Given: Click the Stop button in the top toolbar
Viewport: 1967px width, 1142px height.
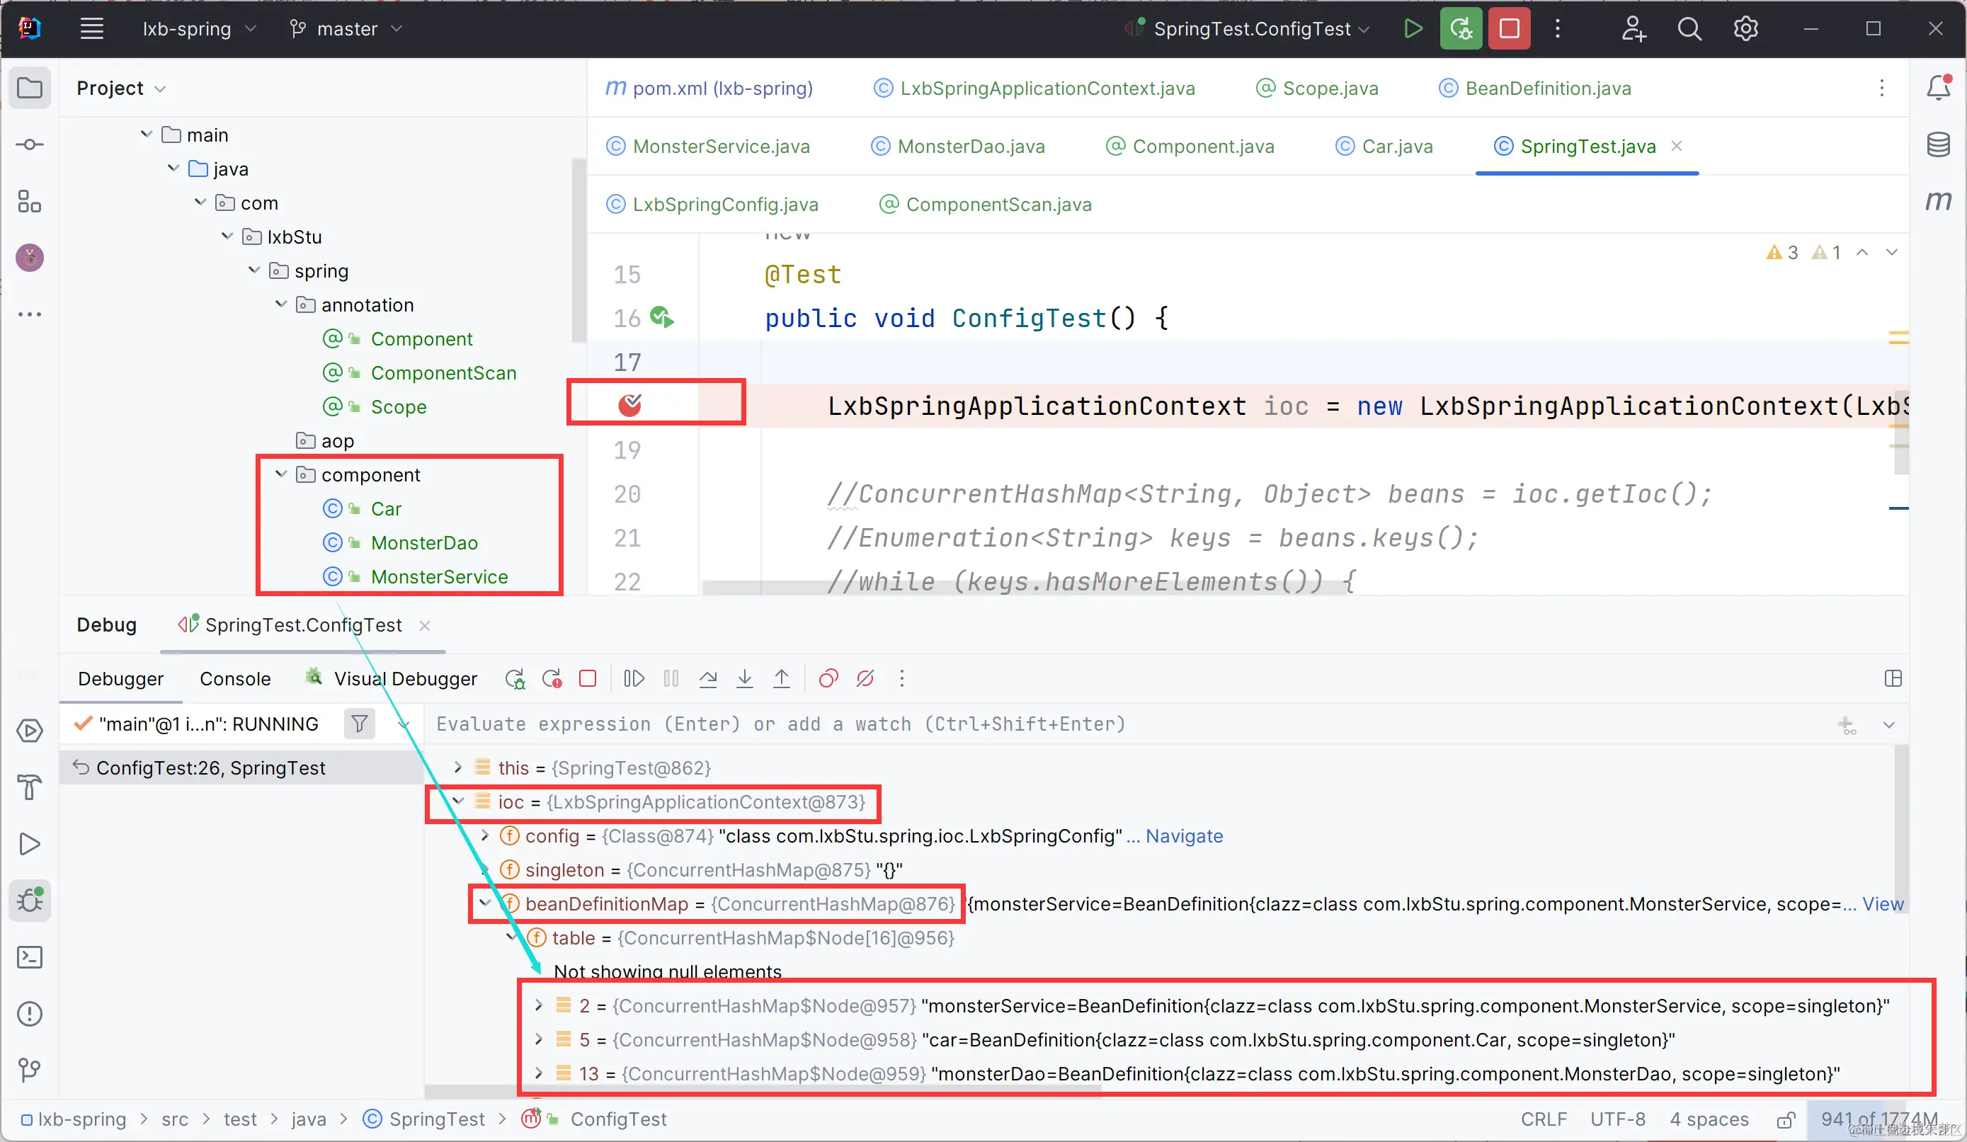Looking at the screenshot, I should pyautogui.click(x=1509, y=29).
